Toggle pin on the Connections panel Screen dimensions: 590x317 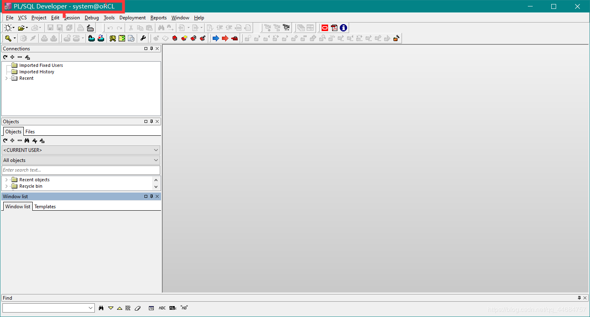[152, 49]
